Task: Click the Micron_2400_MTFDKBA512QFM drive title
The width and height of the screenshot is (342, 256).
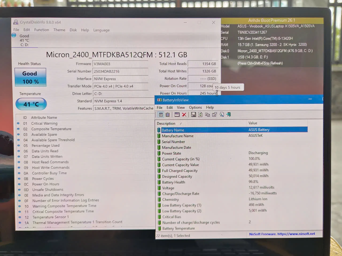Action: coord(116,55)
